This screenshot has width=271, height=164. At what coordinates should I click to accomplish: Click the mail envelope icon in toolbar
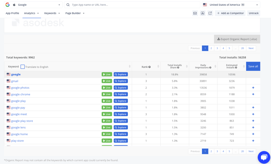195,13
